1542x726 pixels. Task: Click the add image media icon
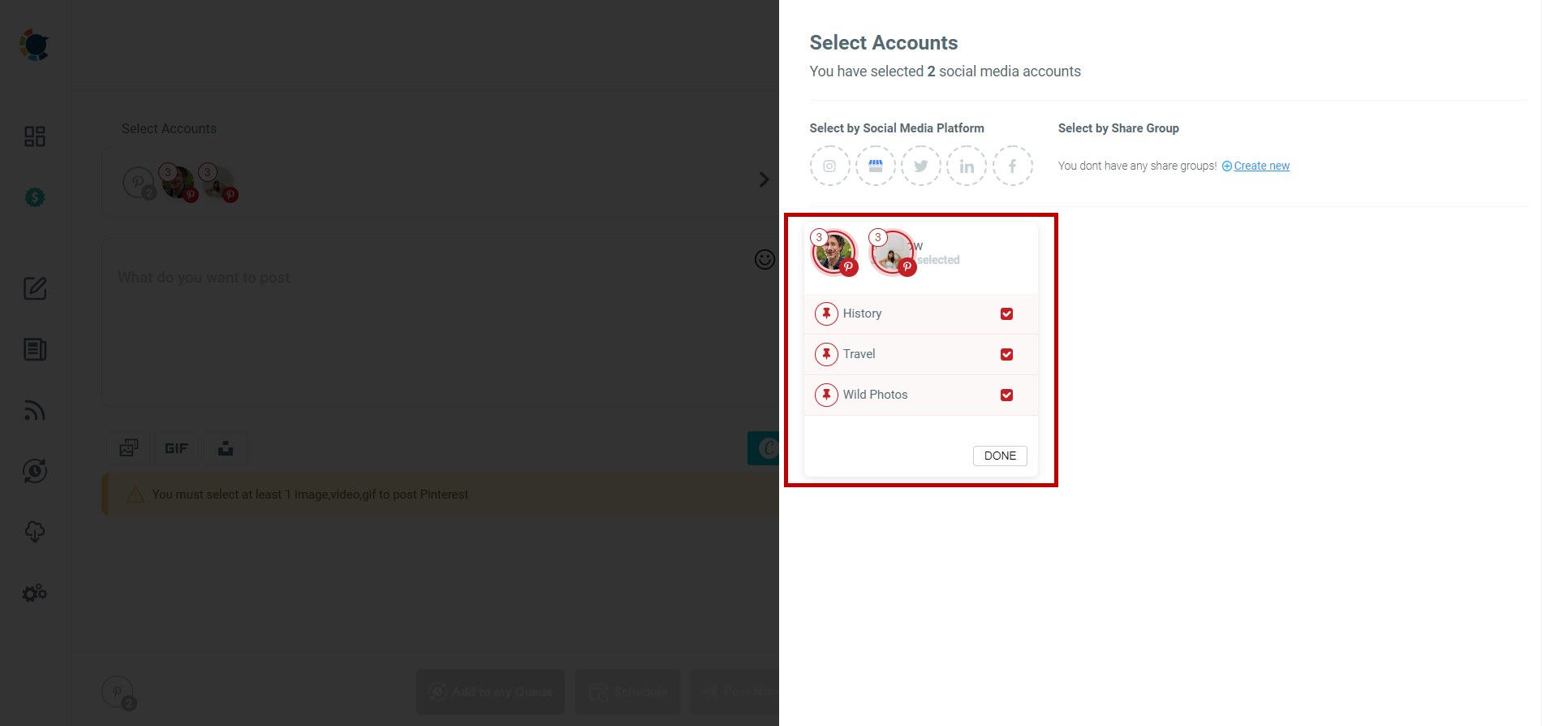pyautogui.click(x=128, y=447)
